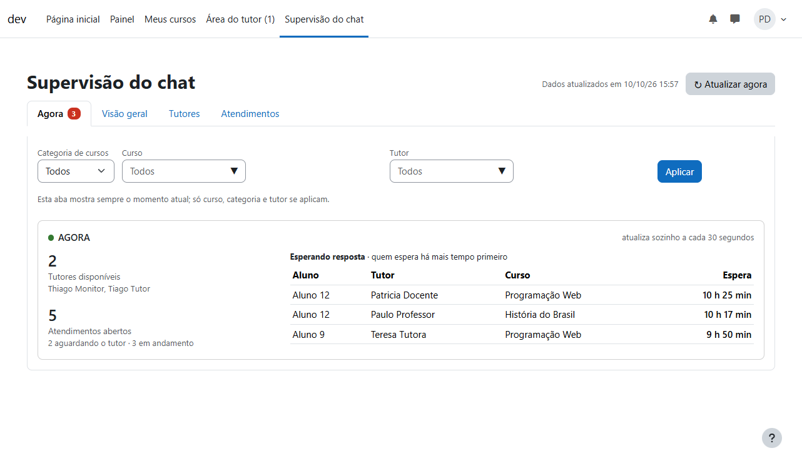This screenshot has height=468, width=802.
Task: Open the PD user avatar menu
Action: [x=764, y=19]
